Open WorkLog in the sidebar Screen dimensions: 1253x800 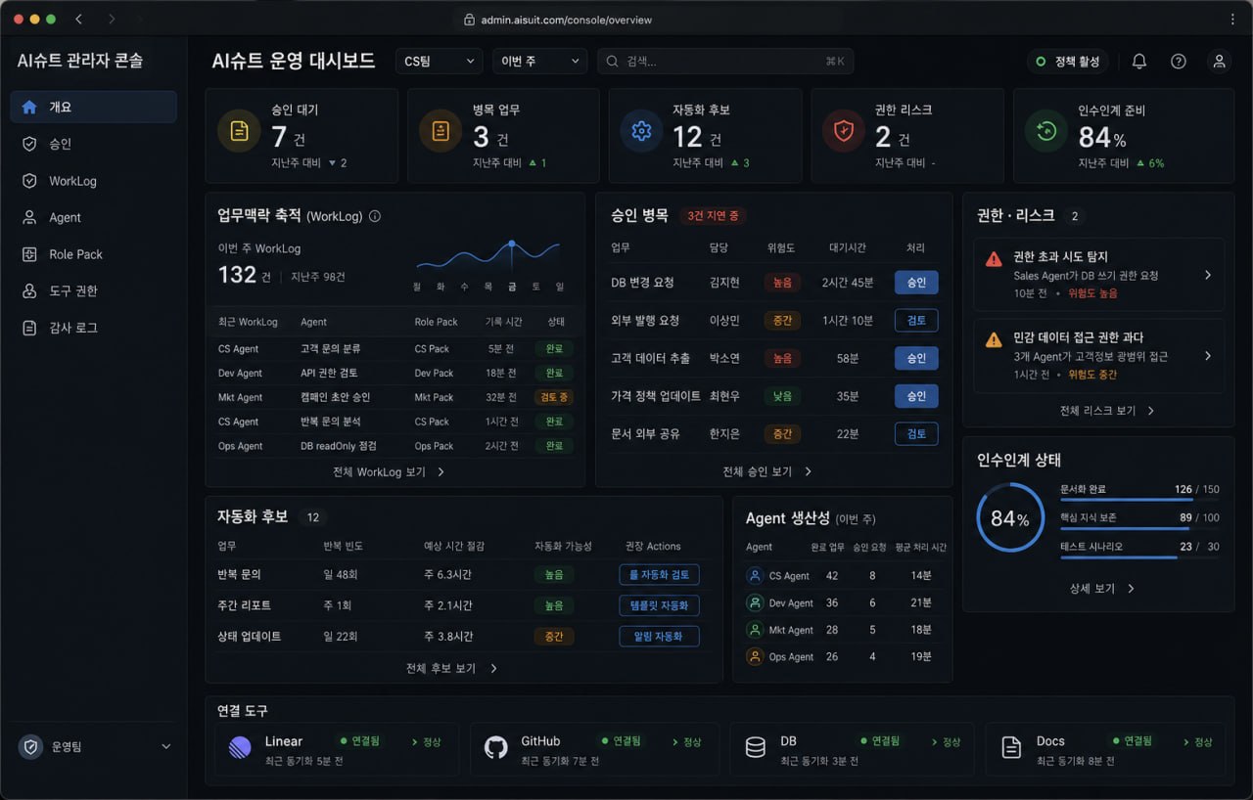(x=94, y=181)
